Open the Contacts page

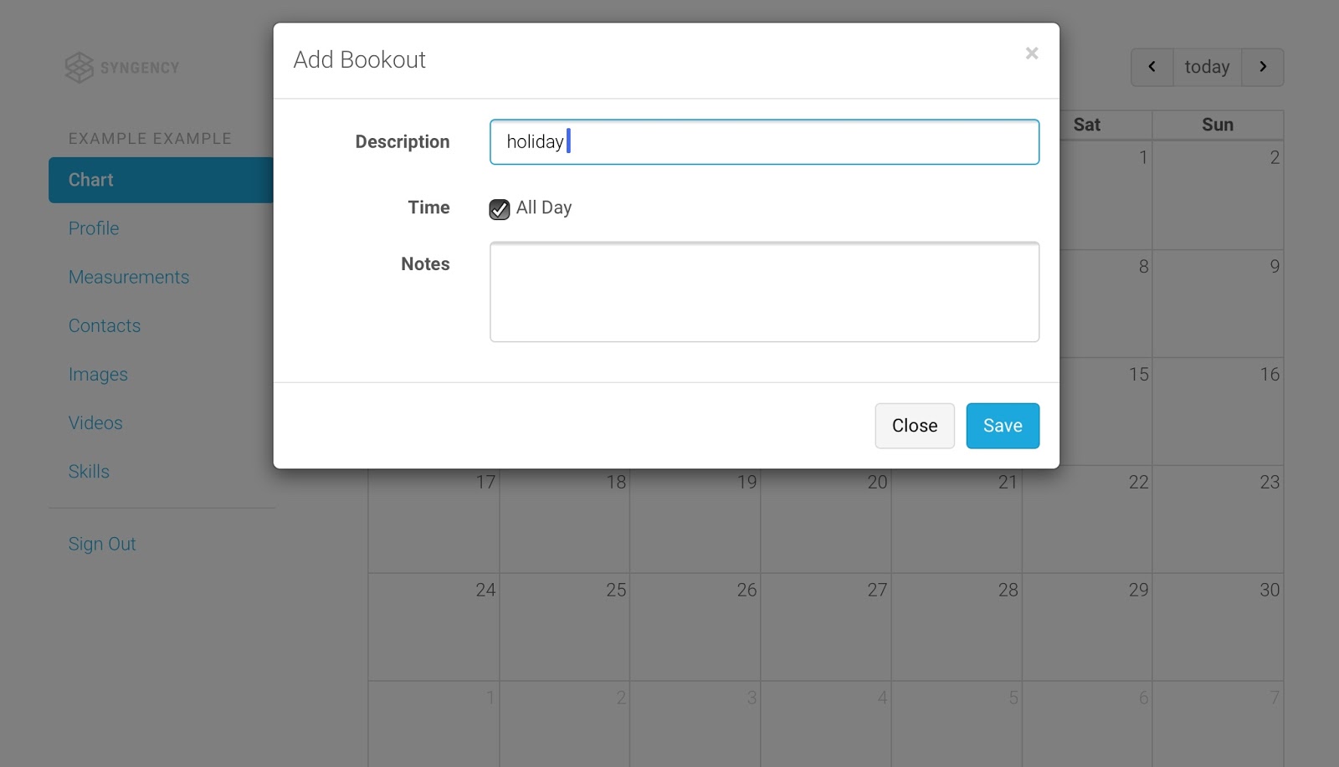tap(105, 325)
